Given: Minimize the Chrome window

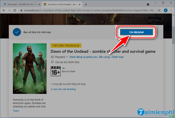Looking at the screenshot, I should pos(156,3).
